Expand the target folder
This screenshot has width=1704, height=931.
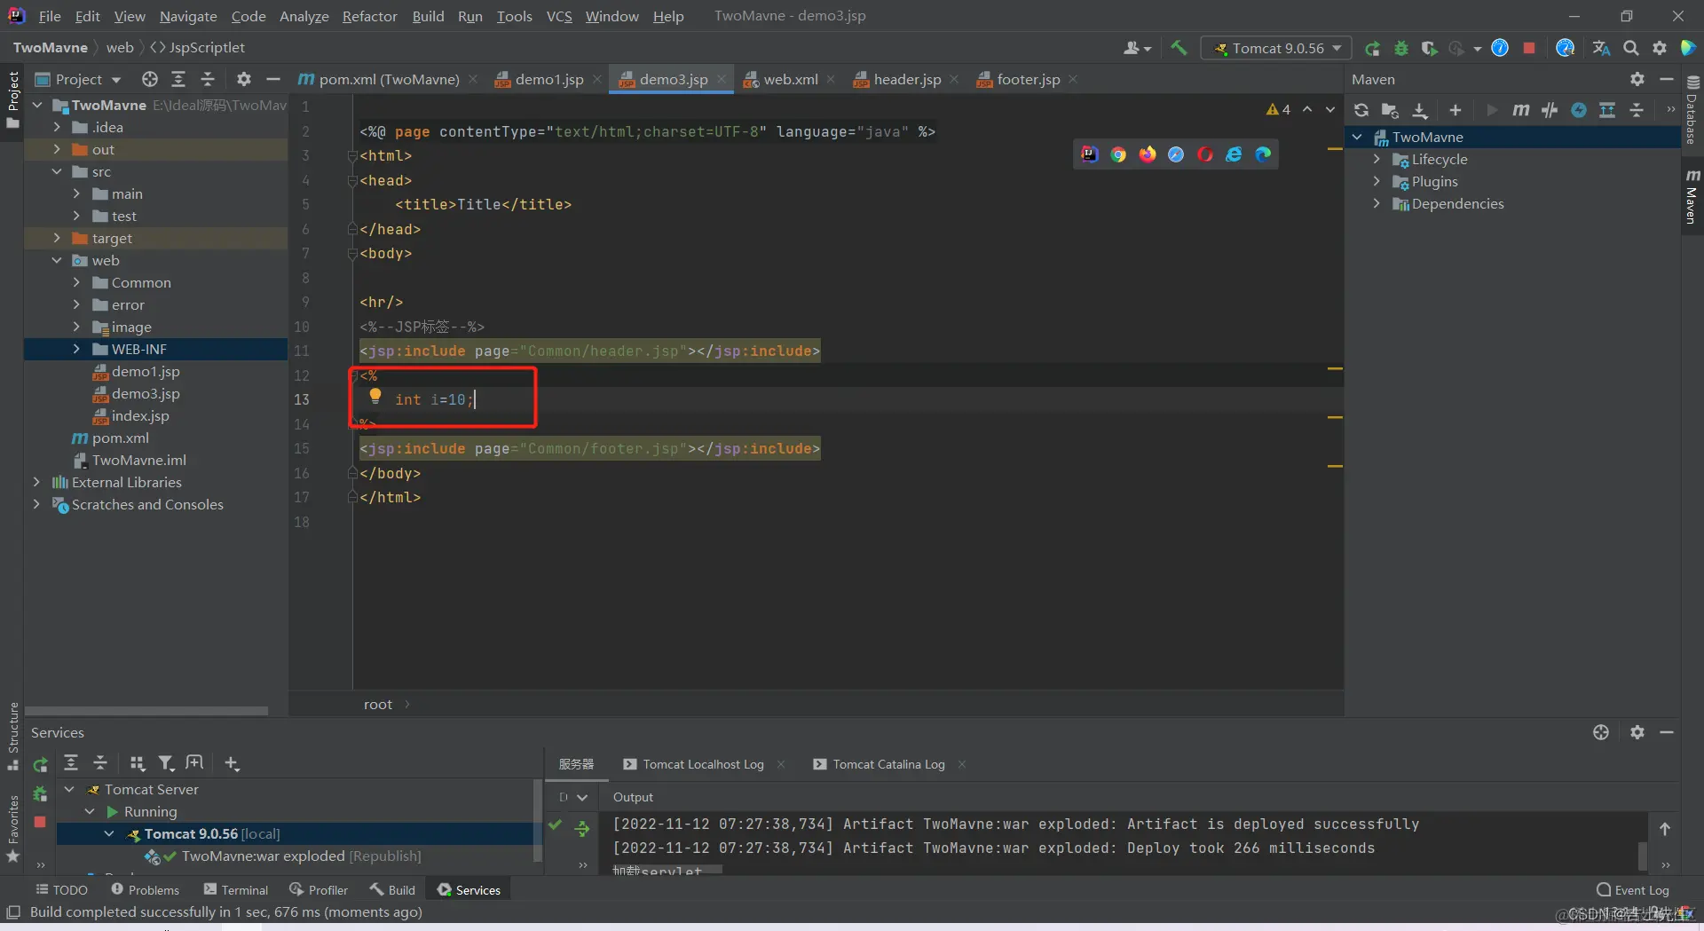coord(57,238)
